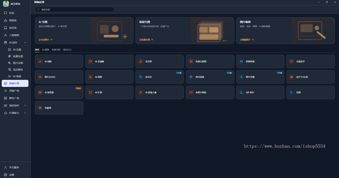Follow the 去批量生图 link
Viewport: 339px width, 178px height.
click(x=146, y=40)
